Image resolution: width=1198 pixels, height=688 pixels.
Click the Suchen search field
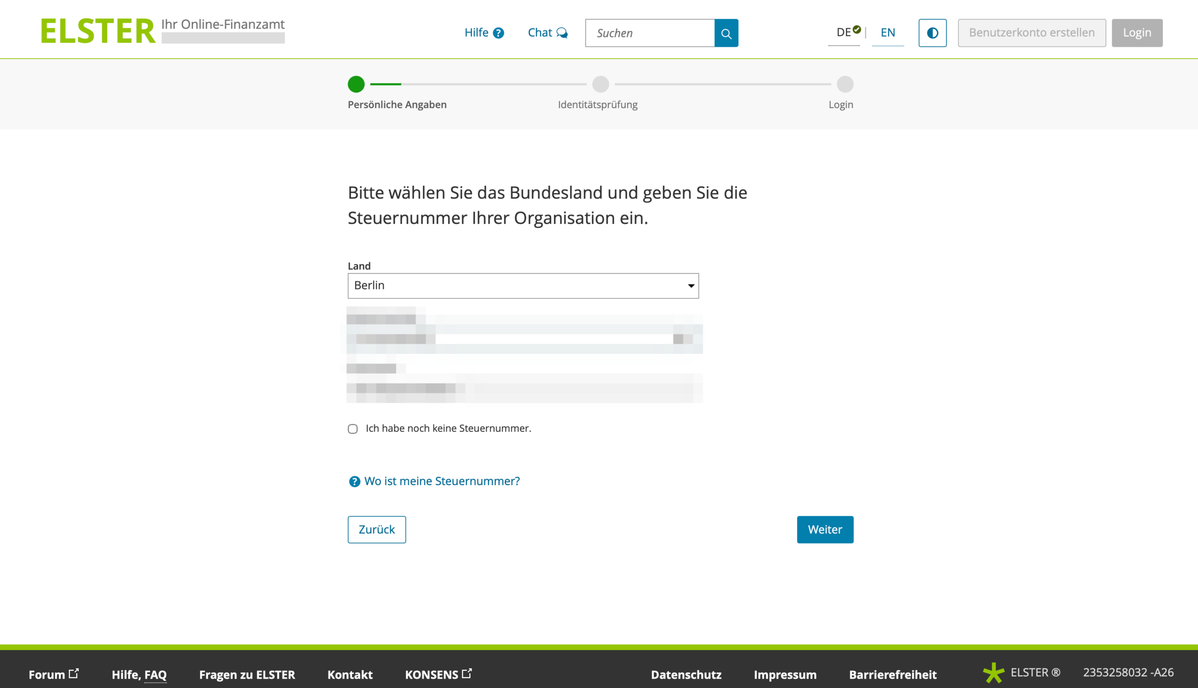tap(650, 33)
